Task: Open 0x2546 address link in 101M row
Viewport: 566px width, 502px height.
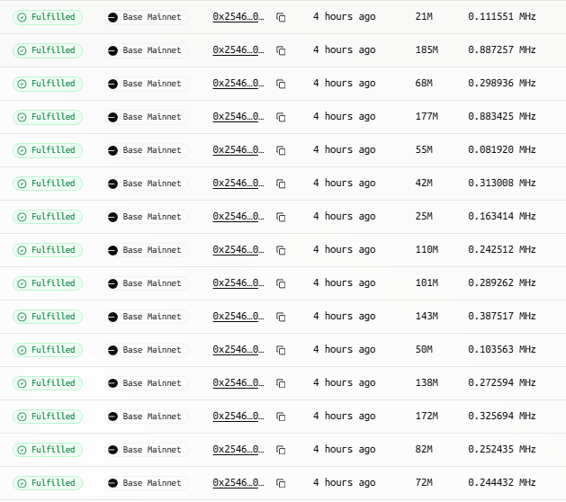Action: tap(238, 283)
